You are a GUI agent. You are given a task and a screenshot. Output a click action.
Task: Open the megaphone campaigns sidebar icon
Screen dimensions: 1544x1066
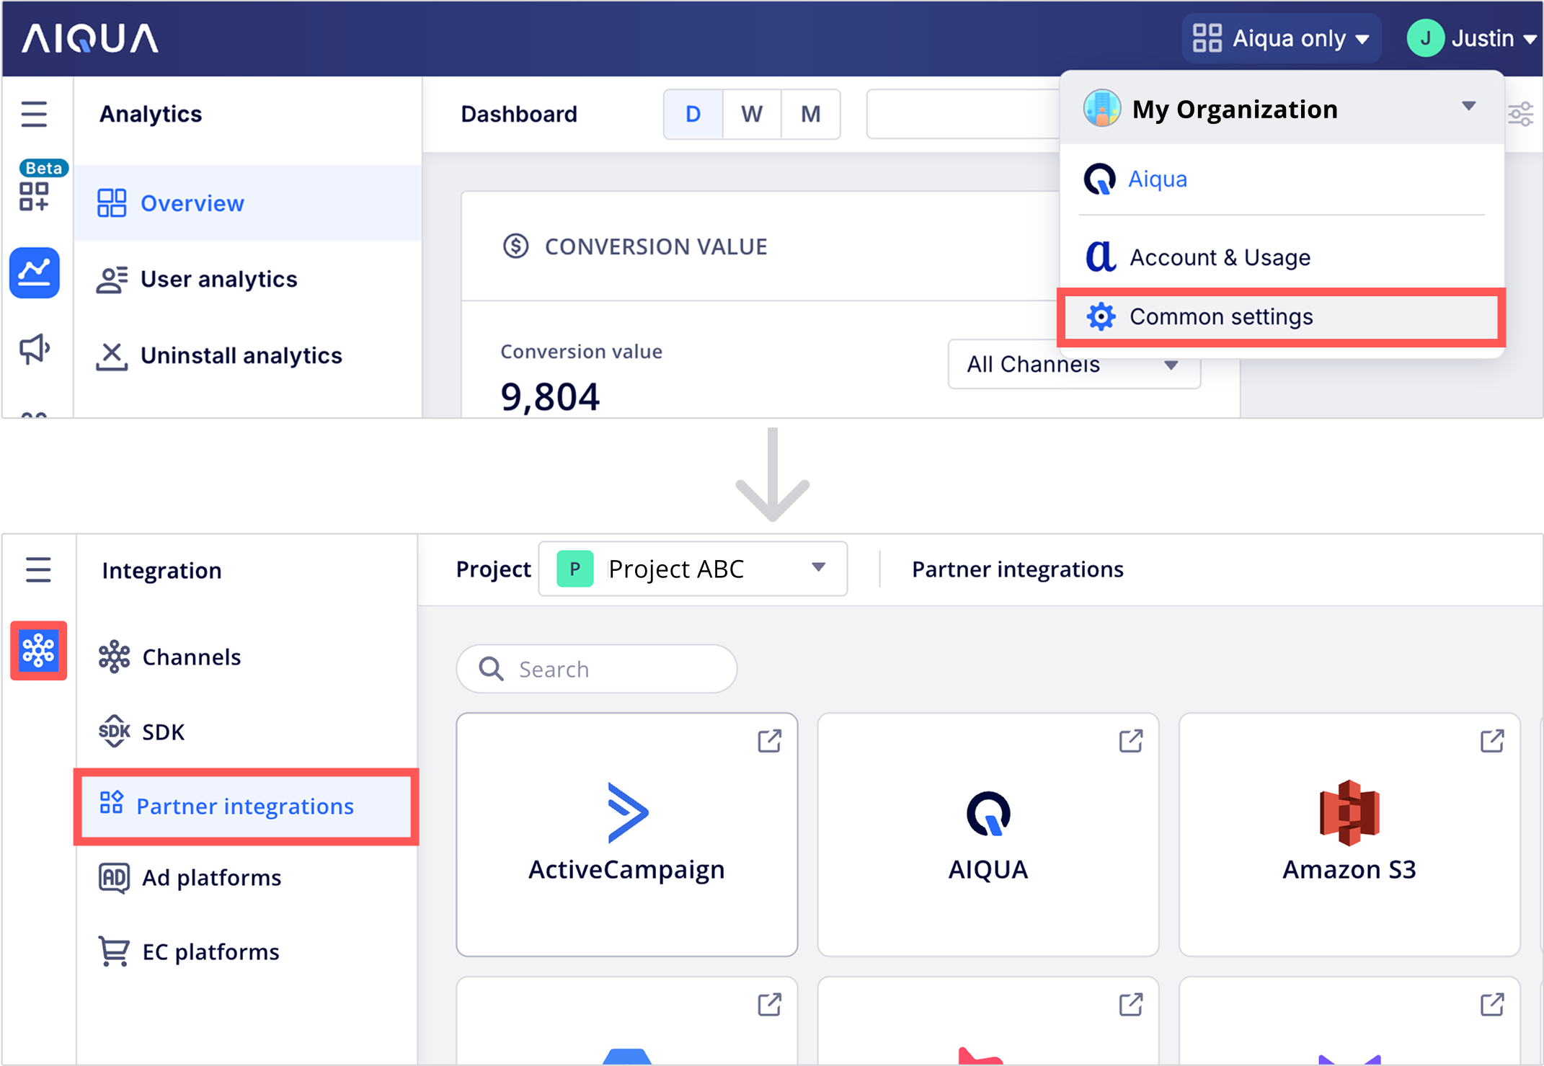[x=34, y=349]
